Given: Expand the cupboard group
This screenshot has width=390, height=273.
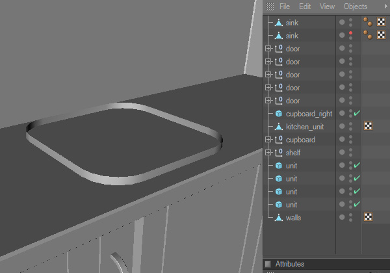Looking at the screenshot, I should tap(268, 140).
